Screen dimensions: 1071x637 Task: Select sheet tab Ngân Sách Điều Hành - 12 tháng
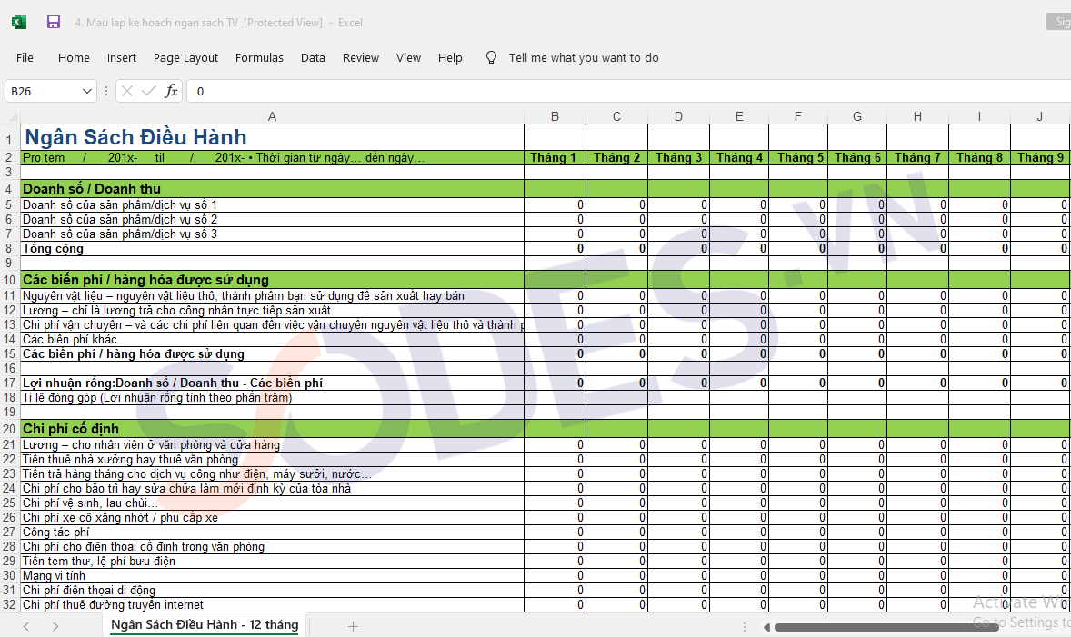205,625
